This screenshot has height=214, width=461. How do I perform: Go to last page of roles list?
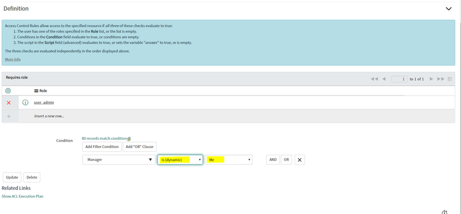click(x=441, y=79)
